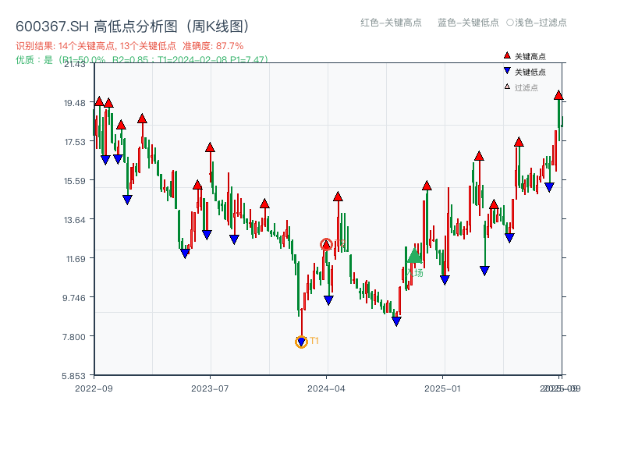Click the red triangle above the leftmost 2022 peak
This screenshot has width=624, height=468.
(x=101, y=100)
